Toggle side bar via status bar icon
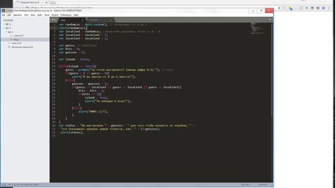Viewport: 335px width, 188px height. [4, 184]
